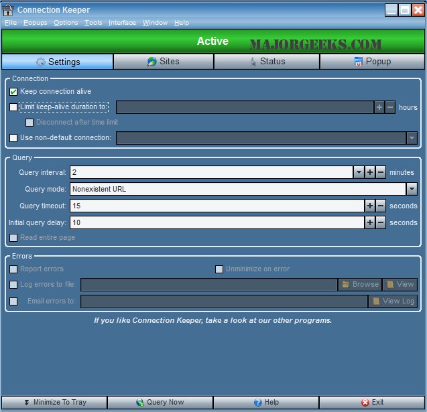Enable Email errors to checkbox
The image size is (427, 412).
[x=13, y=301]
